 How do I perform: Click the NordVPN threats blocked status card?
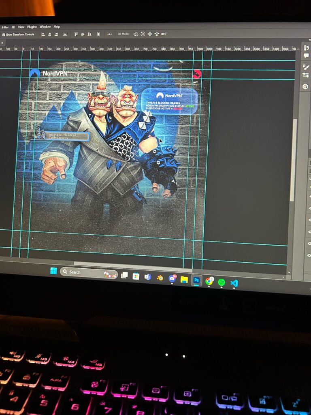[x=170, y=101]
